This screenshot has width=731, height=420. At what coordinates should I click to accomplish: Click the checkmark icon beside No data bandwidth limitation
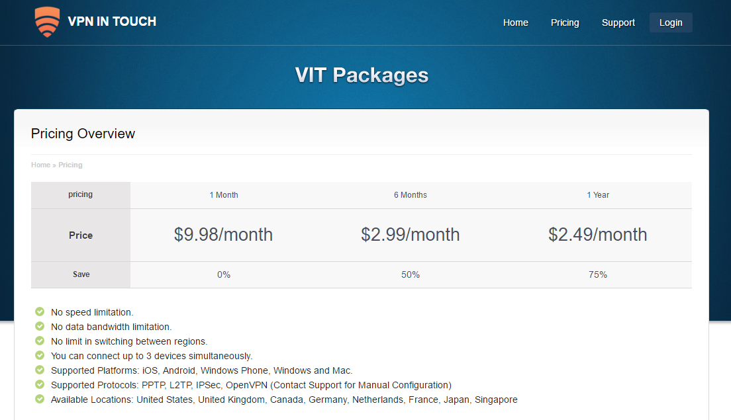[x=40, y=326]
